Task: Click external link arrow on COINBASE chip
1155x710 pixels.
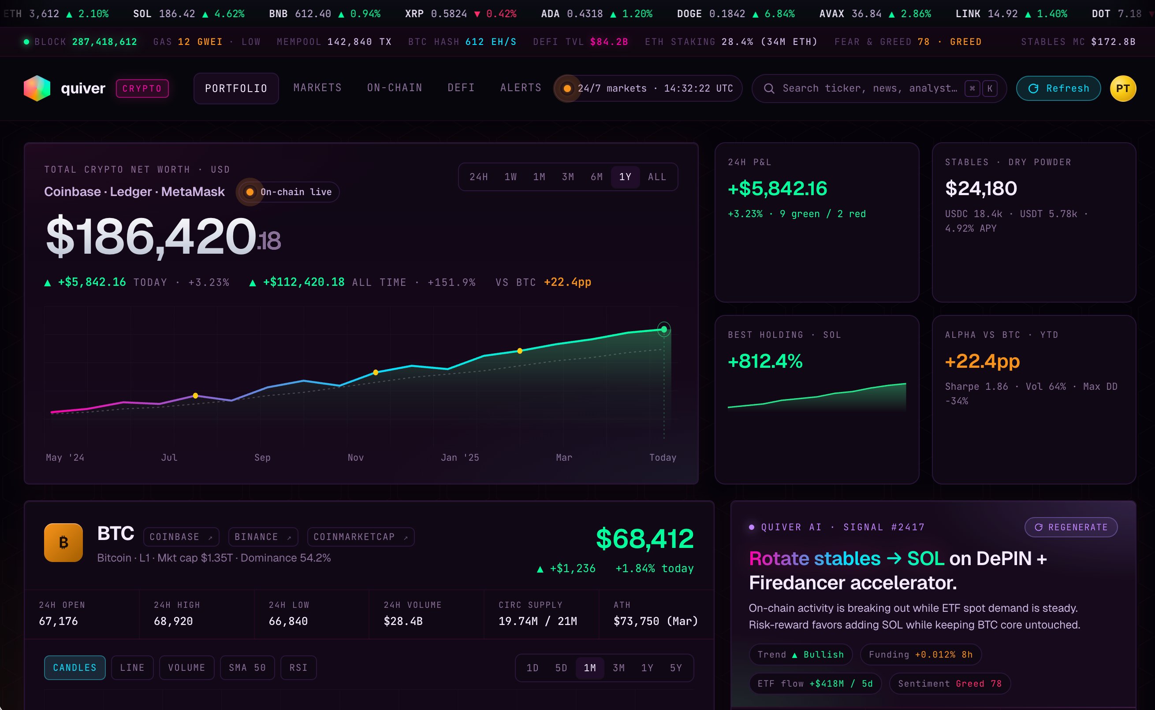Action: click(x=210, y=537)
